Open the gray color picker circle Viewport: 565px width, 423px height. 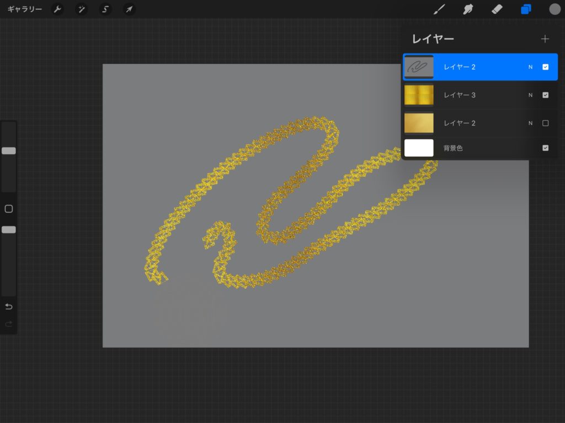coord(555,9)
